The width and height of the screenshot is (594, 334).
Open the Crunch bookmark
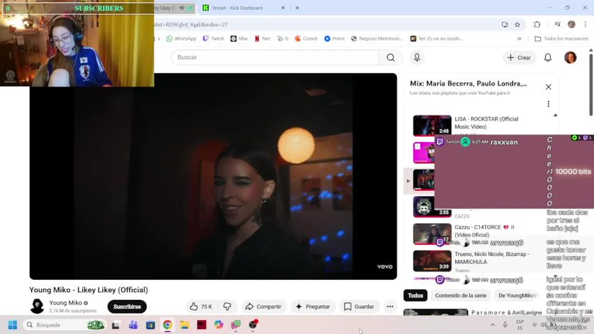point(306,39)
